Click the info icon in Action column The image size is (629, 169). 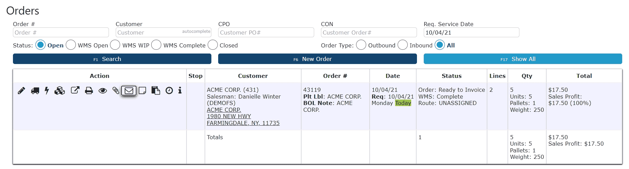tap(180, 90)
